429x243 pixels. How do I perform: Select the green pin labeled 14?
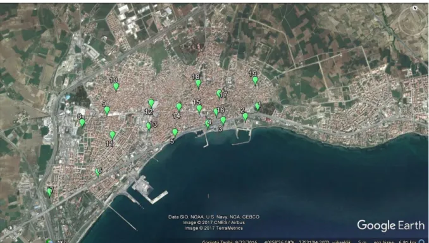pos(179,107)
